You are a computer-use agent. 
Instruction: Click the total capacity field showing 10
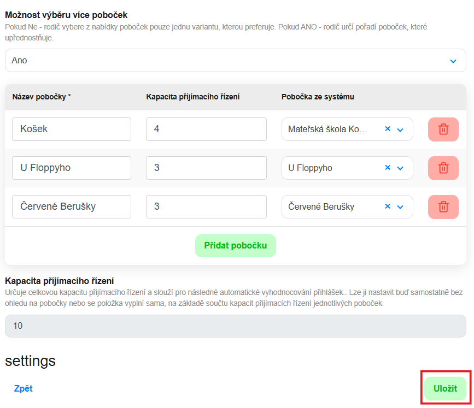(235, 326)
